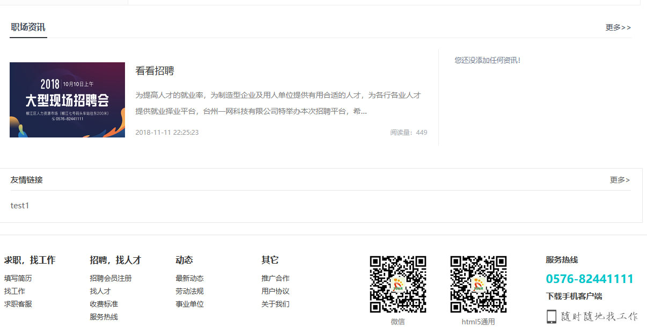Image resolution: width=647 pixels, height=334 pixels.
Task: View 收费标准 pricing link
Action: coord(104,304)
